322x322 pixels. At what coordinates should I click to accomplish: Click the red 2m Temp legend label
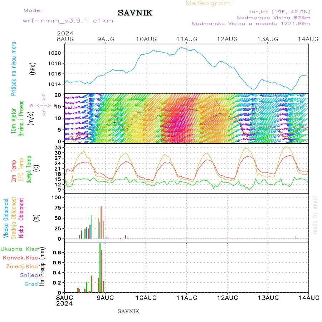[14, 171]
